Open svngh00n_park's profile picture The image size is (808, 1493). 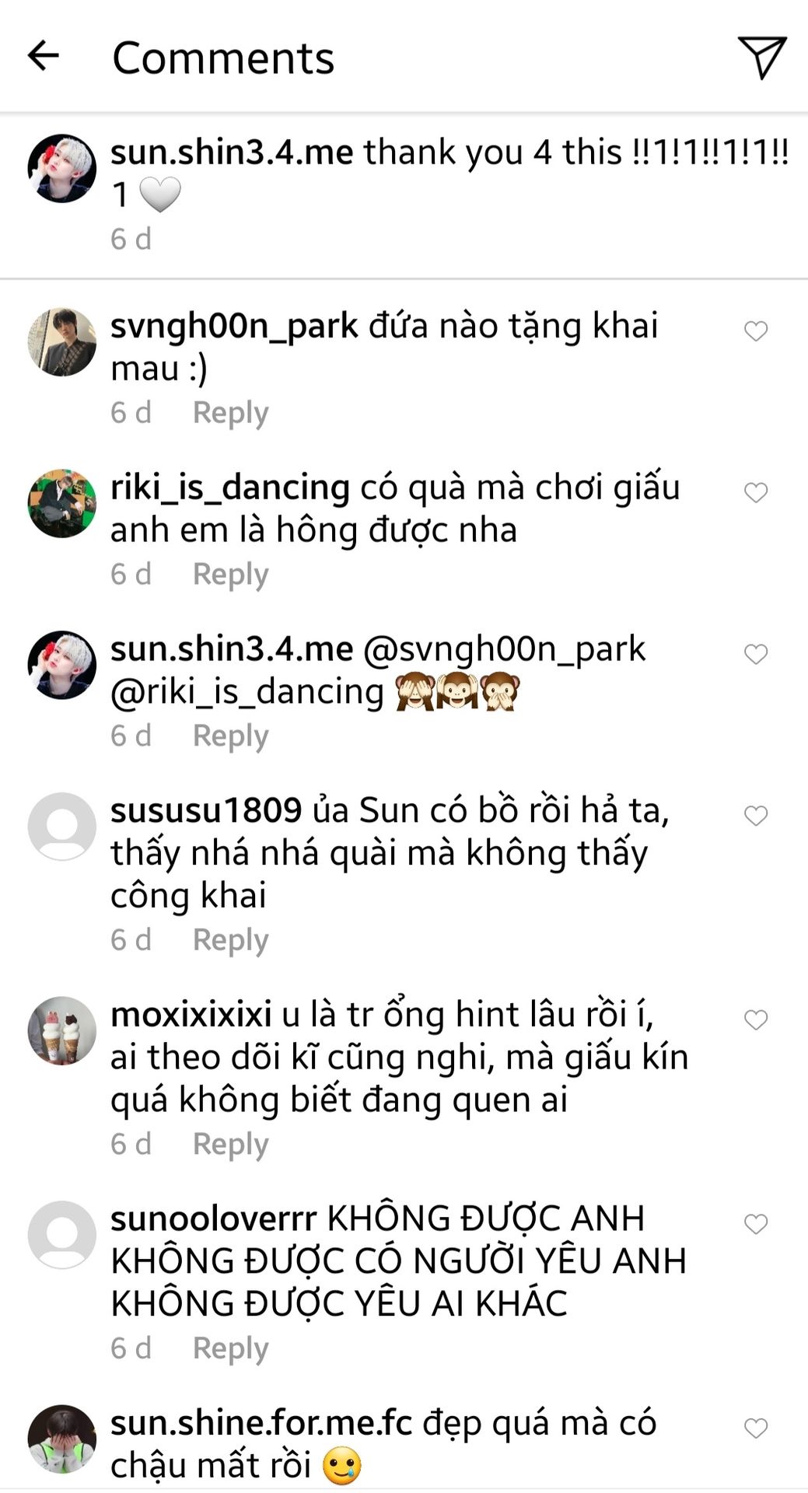click(62, 342)
